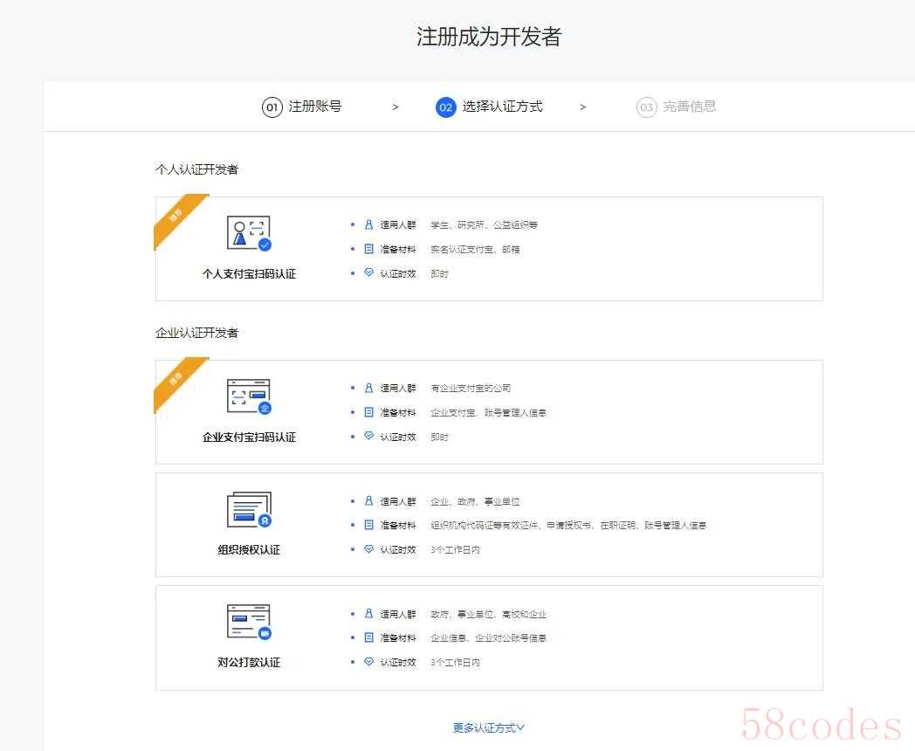915x751 pixels.
Task: Click the enterprise Alipay scan verification icon
Action: pyautogui.click(x=249, y=396)
